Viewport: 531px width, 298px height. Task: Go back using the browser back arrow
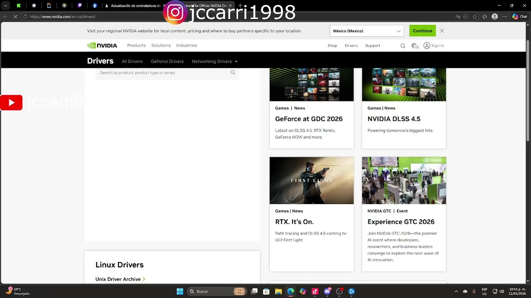click(x=5, y=17)
